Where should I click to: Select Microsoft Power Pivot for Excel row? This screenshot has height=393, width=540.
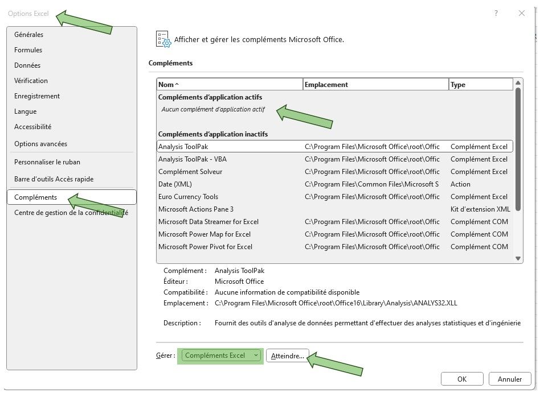tap(205, 247)
